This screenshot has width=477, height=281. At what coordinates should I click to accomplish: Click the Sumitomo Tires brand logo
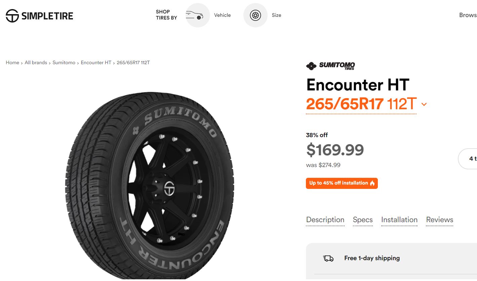pyautogui.click(x=330, y=66)
